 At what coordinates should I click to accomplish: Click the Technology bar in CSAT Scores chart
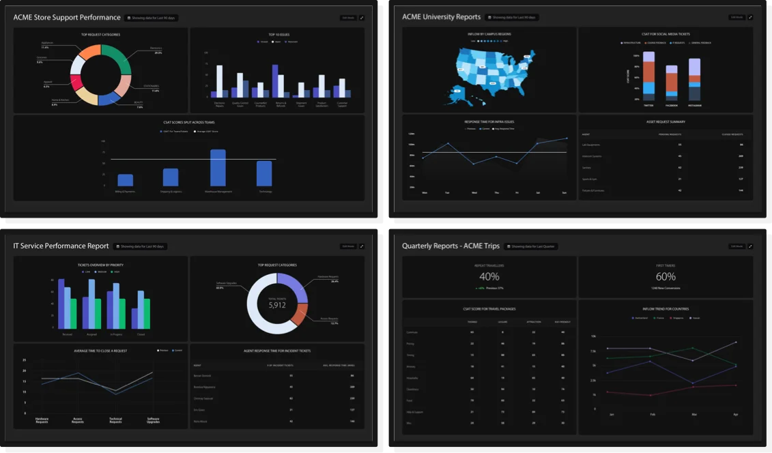(264, 173)
